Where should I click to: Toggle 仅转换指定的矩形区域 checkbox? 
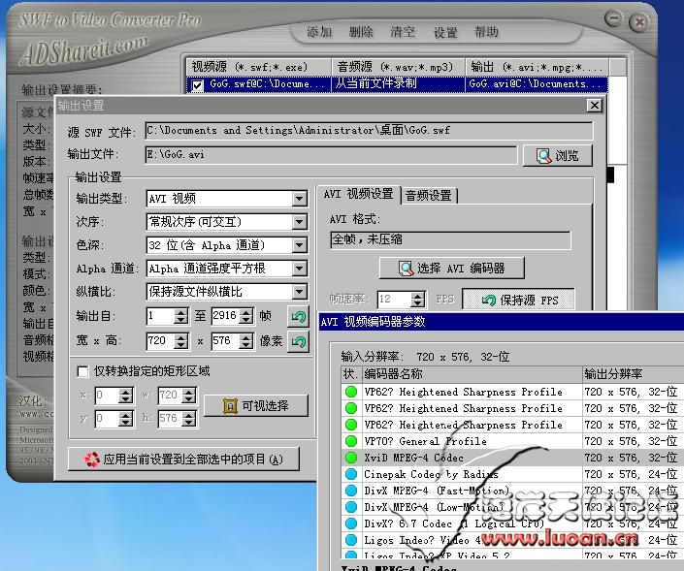coord(82,371)
